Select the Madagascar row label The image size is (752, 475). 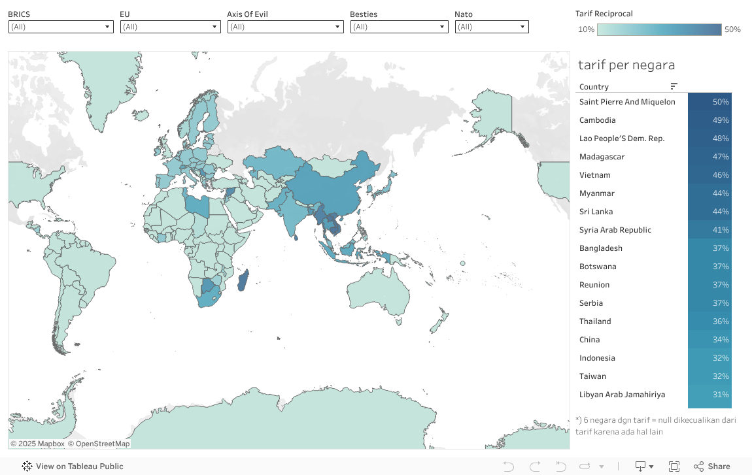[602, 157]
